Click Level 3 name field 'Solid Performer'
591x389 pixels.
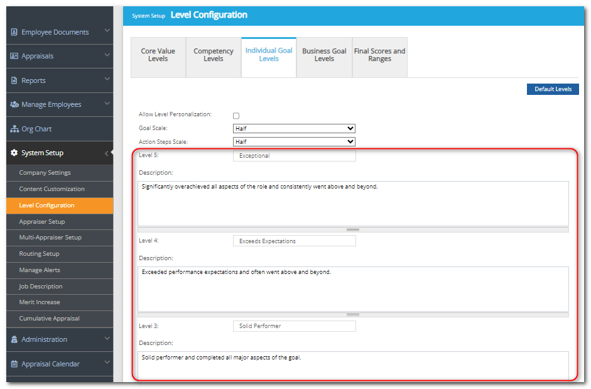294,326
